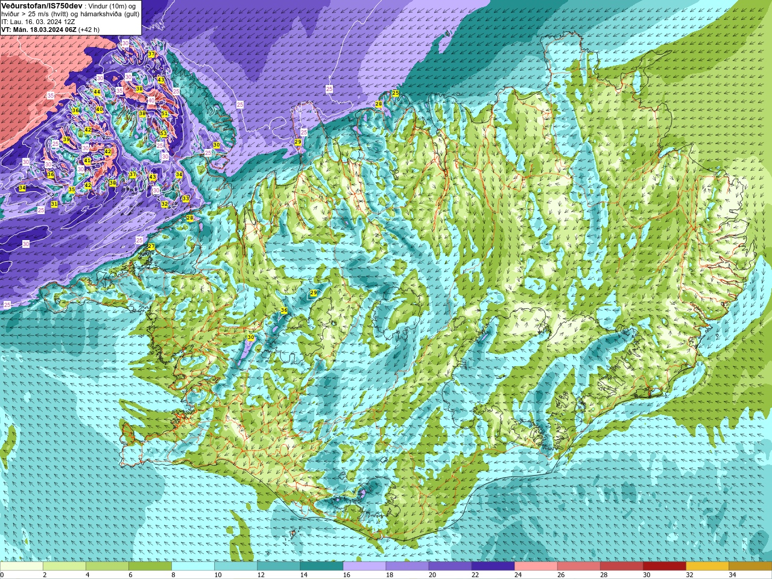The image size is (772, 579).
Task: Click the legend tick label "0"
Action: 2,575
